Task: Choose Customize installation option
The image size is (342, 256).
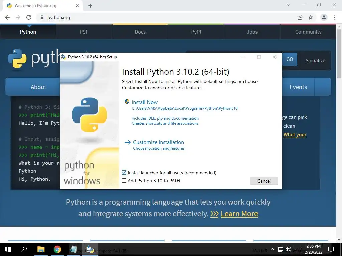Action: (x=158, y=142)
